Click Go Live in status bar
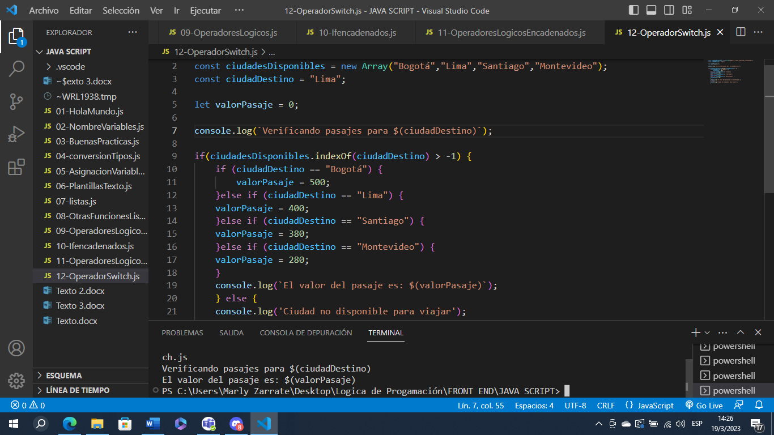Image resolution: width=774 pixels, height=435 pixels. click(704, 406)
